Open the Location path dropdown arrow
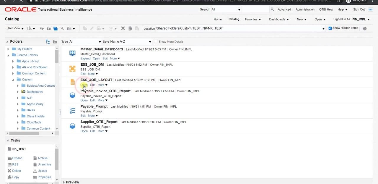This screenshot has width=378, height=184. click(x=323, y=29)
